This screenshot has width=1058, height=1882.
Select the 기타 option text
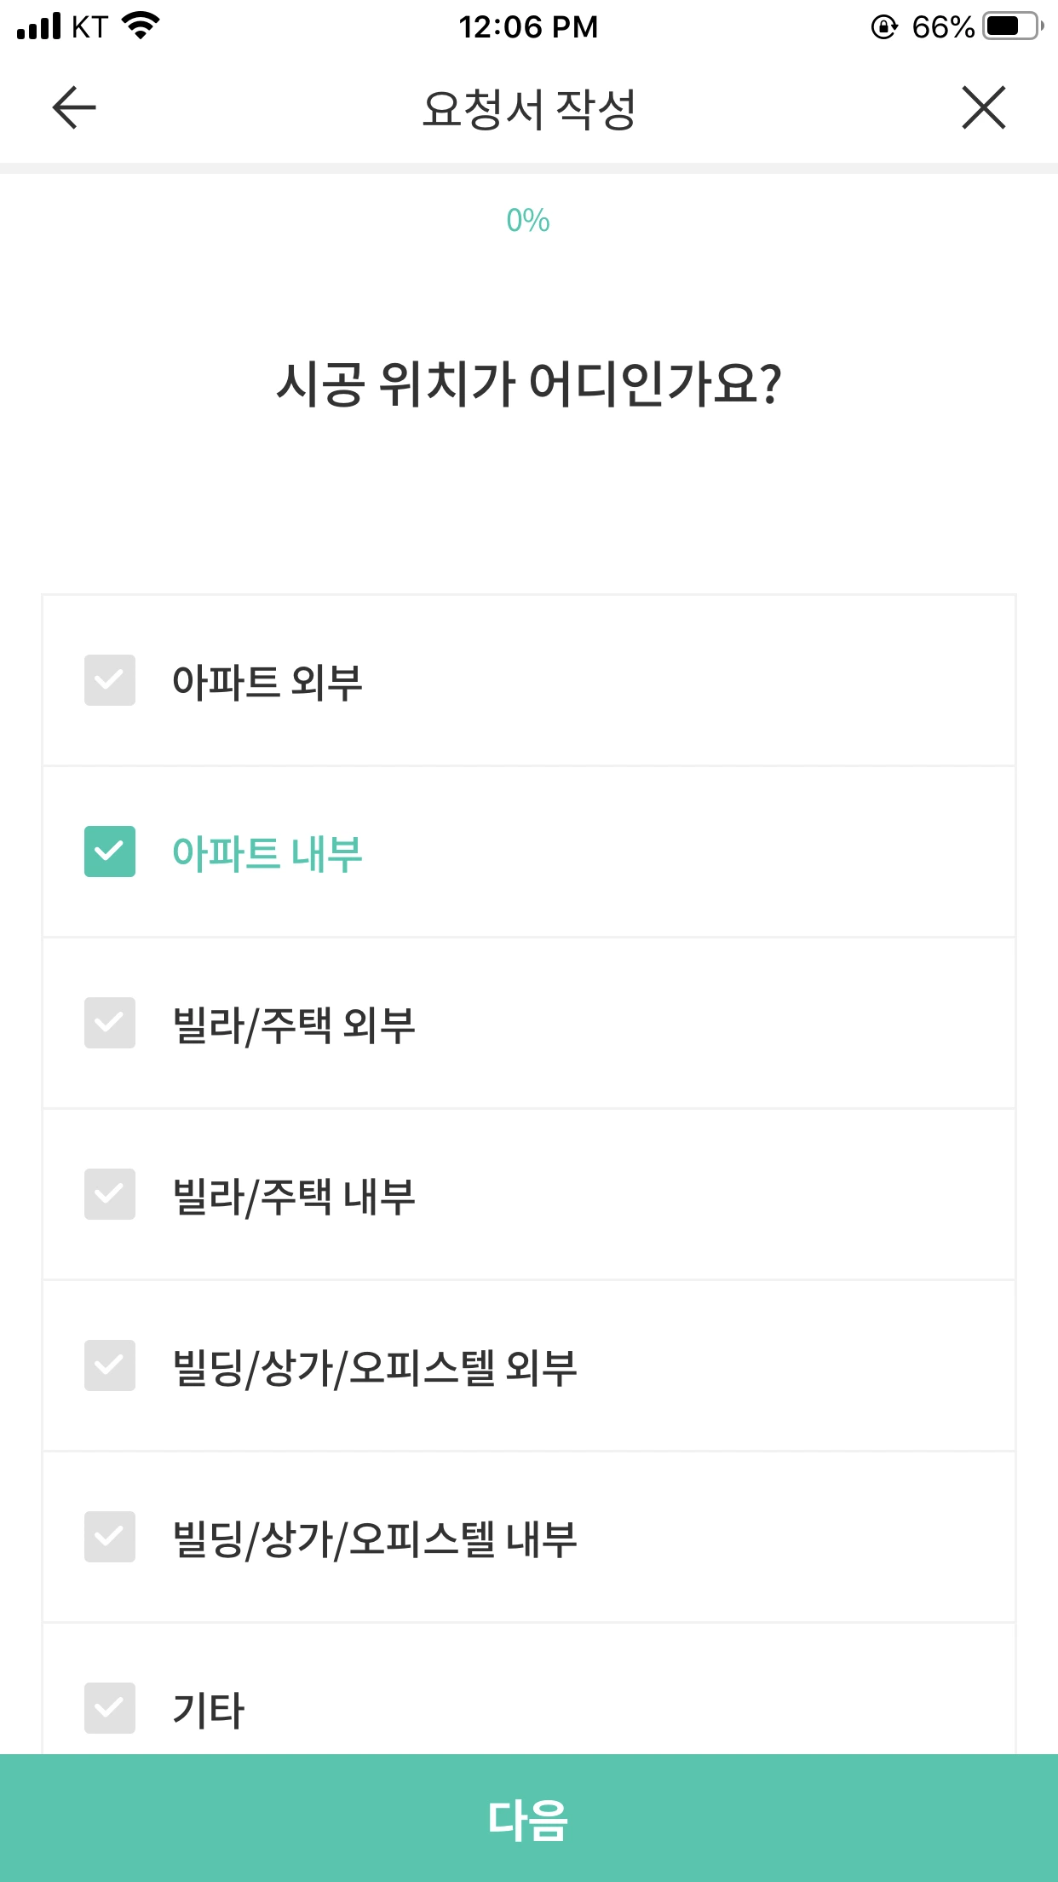[209, 1710]
